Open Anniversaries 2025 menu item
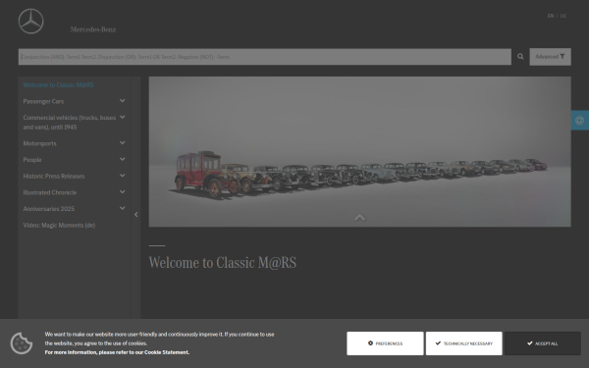 click(49, 209)
